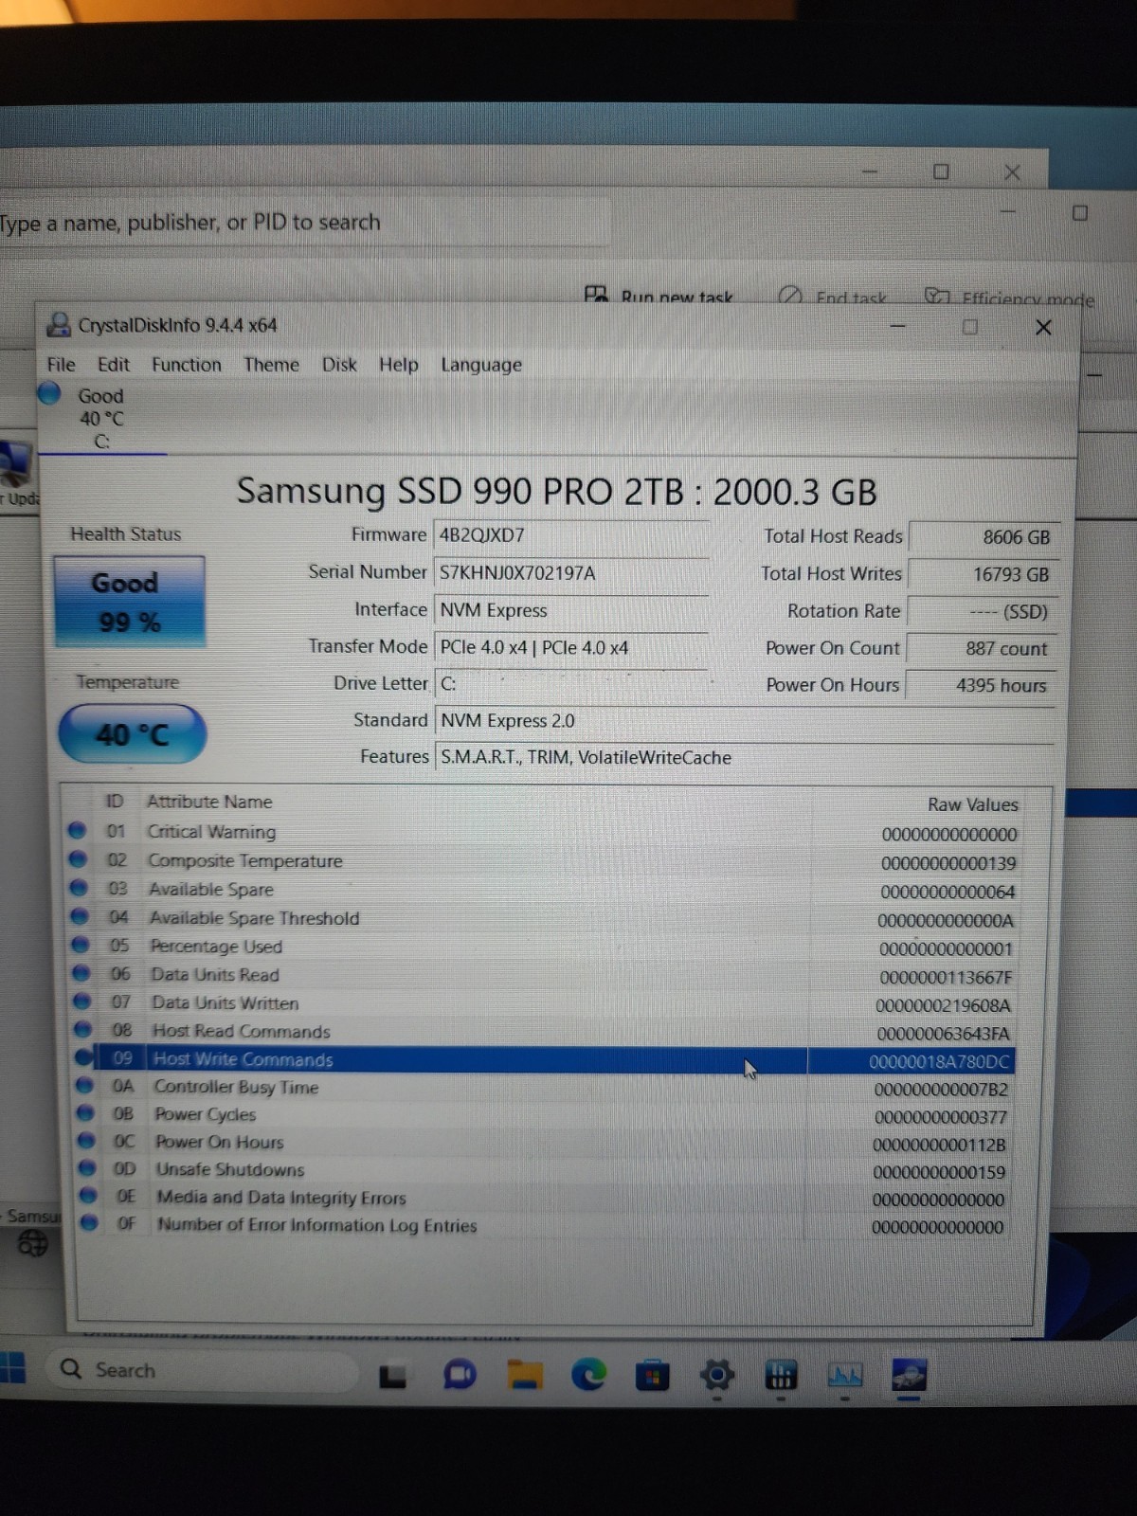The width and height of the screenshot is (1137, 1516).
Task: Select the Percentage Used attribute row
Action: [545, 947]
